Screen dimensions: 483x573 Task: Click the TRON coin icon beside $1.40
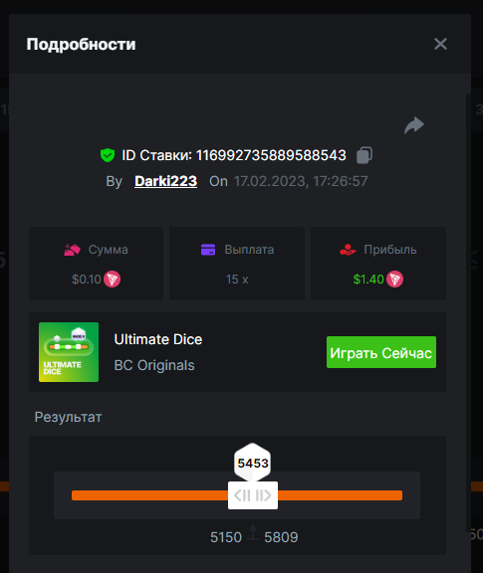(394, 280)
